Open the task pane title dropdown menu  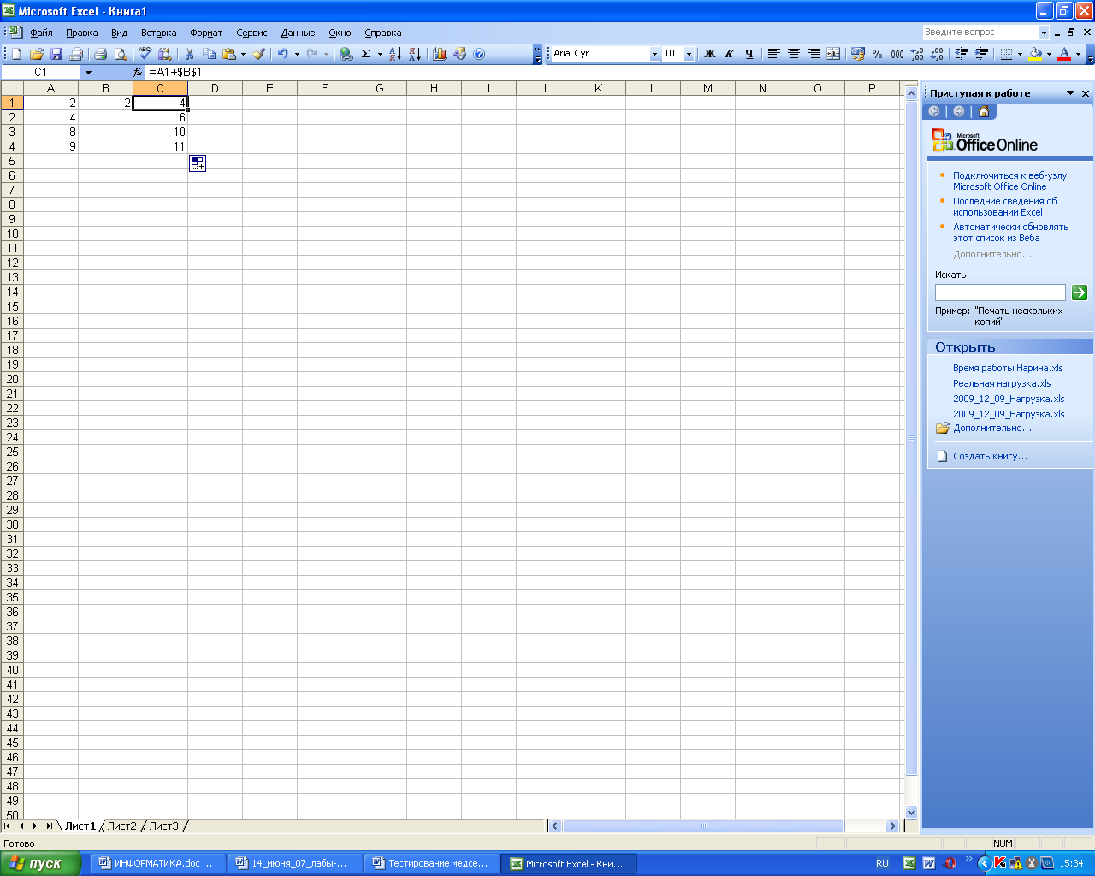tap(1070, 93)
